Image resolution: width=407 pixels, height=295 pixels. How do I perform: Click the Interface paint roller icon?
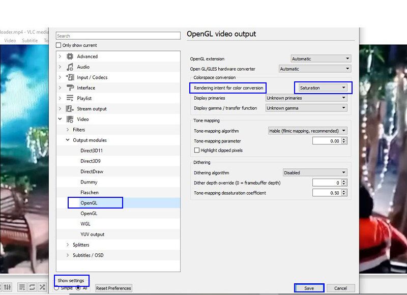coord(70,88)
